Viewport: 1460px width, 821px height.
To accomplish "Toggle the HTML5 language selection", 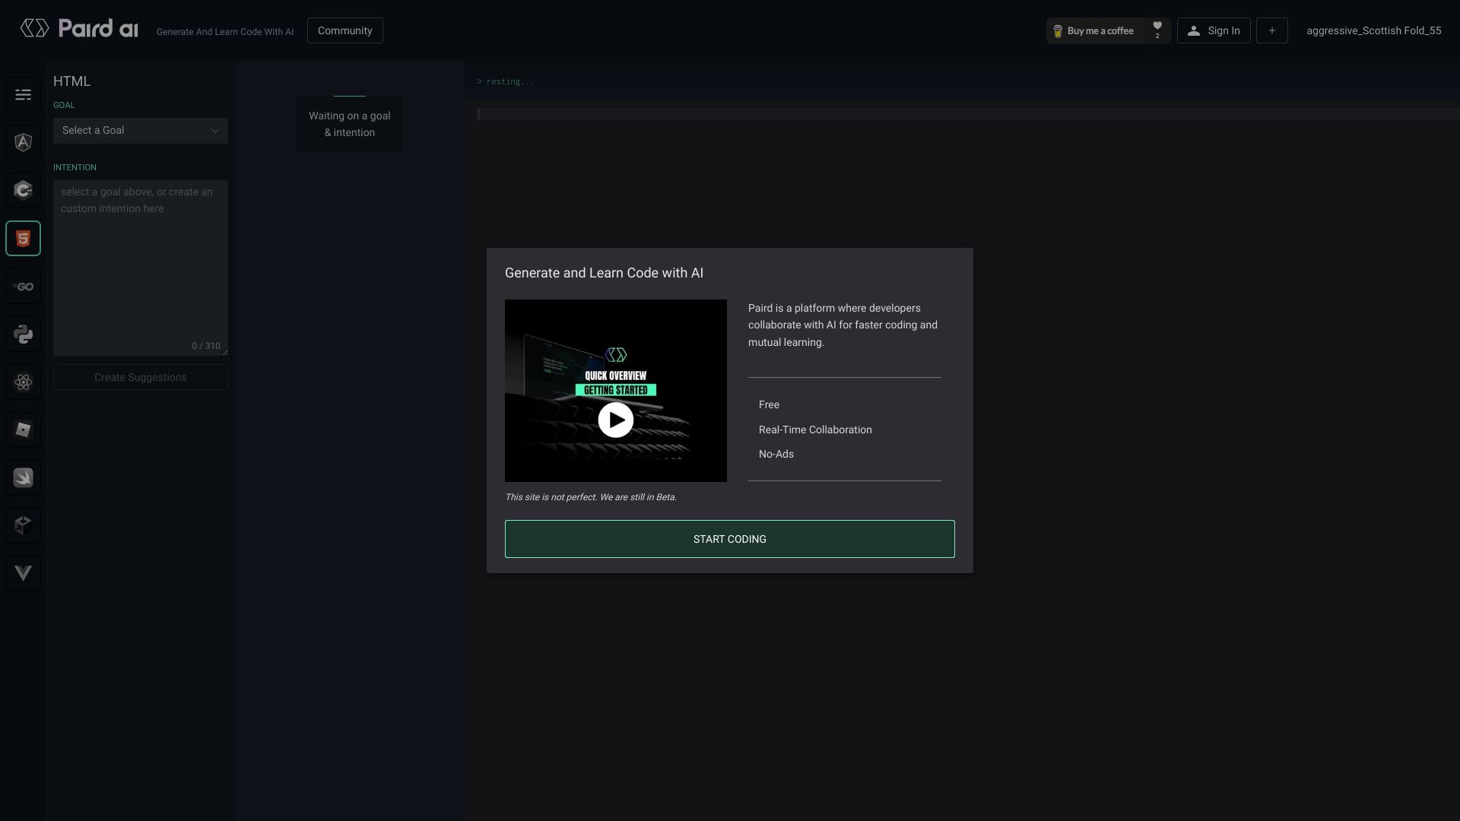I will [x=23, y=238].
